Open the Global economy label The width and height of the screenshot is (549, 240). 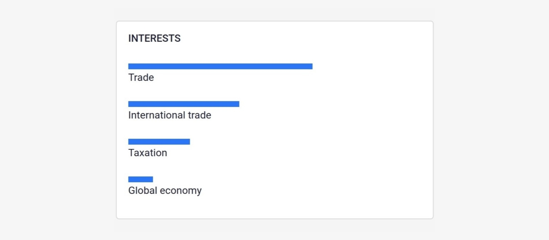pyautogui.click(x=165, y=191)
